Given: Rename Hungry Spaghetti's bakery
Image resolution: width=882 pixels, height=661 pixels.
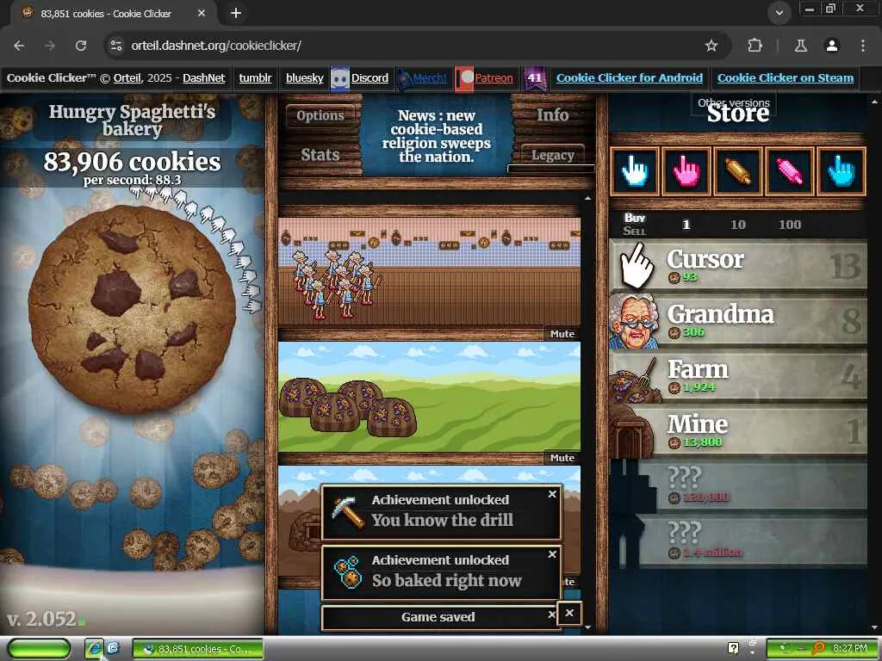Looking at the screenshot, I should (132, 120).
